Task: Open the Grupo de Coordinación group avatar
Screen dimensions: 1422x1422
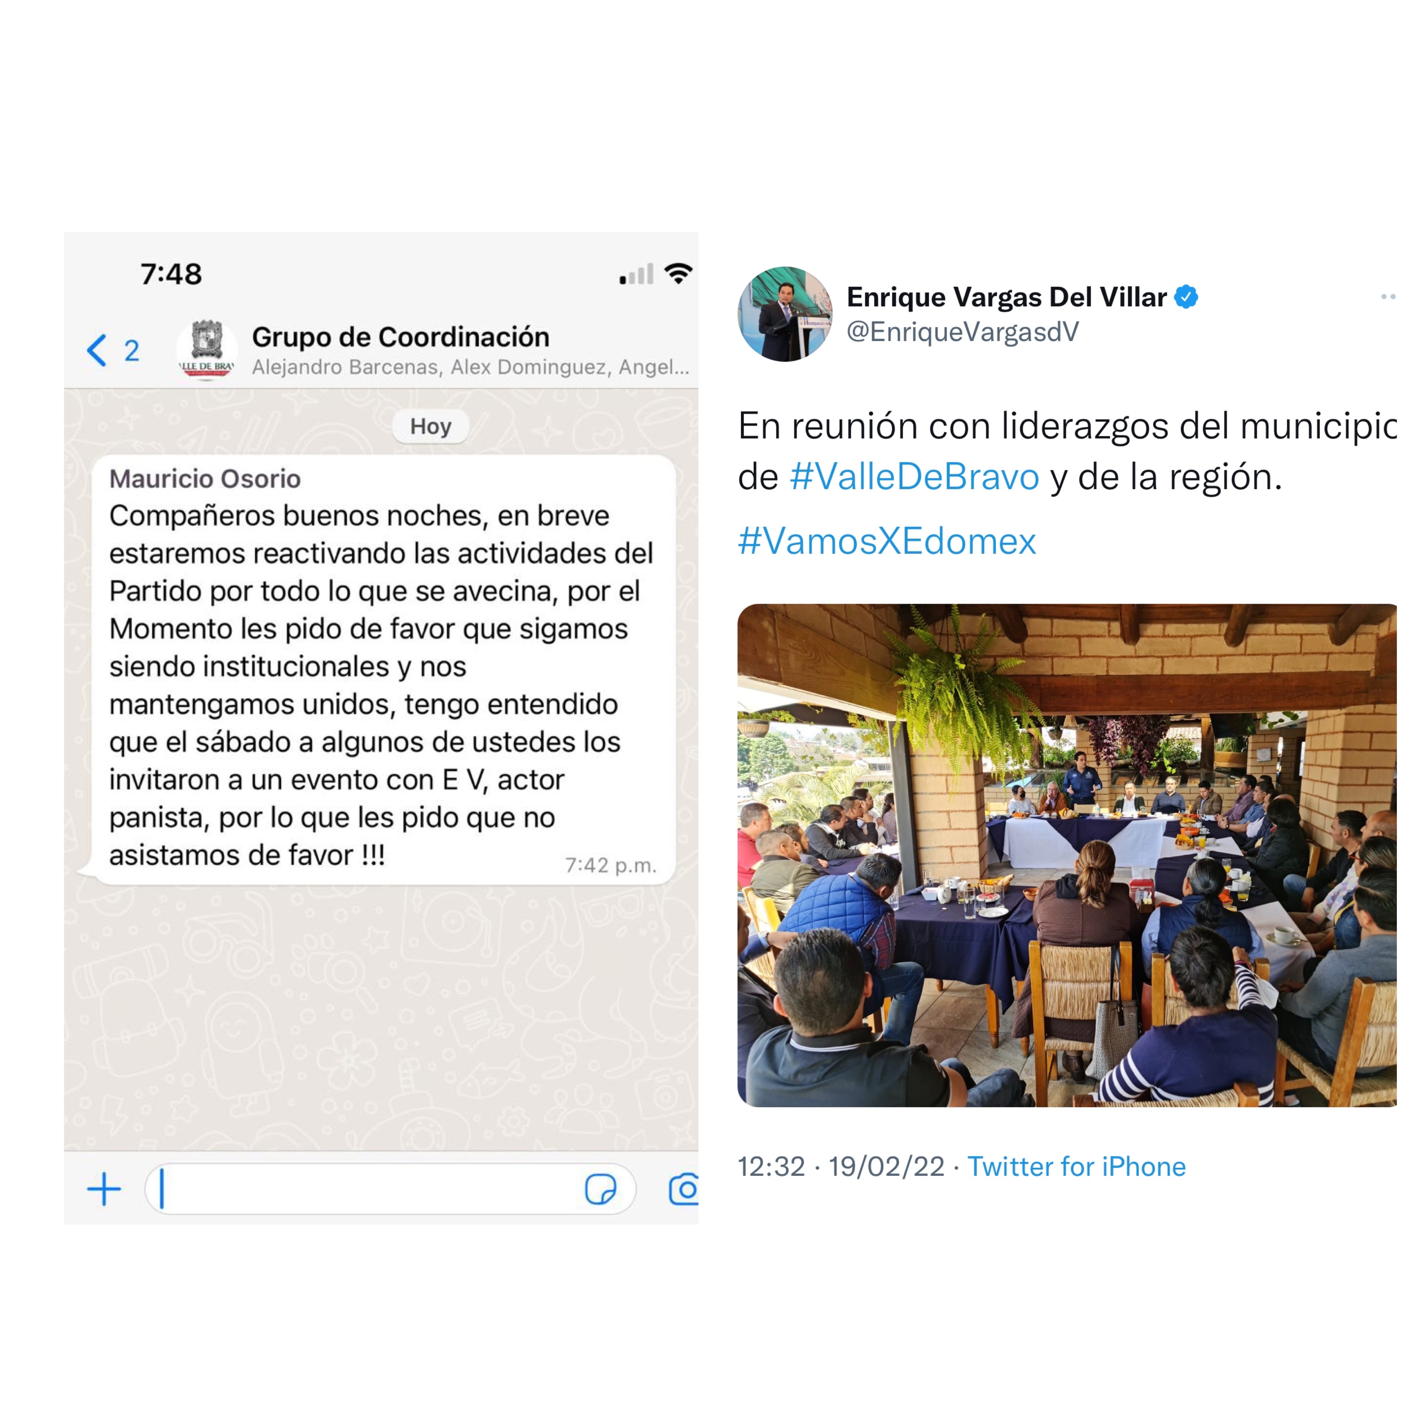Action: (x=207, y=350)
